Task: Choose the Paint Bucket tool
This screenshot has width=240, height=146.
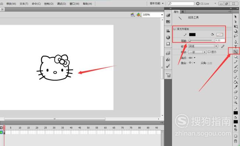Action: [x=236, y=82]
